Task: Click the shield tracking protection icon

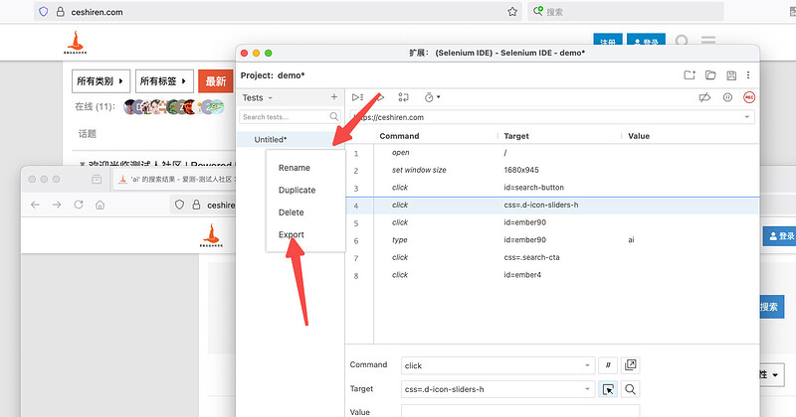Action: pyautogui.click(x=44, y=12)
